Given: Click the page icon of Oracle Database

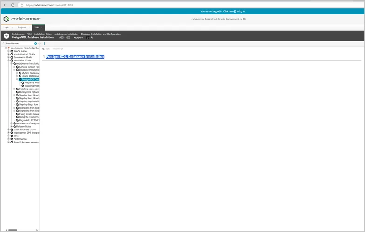Looking at the screenshot, I should (20, 76).
